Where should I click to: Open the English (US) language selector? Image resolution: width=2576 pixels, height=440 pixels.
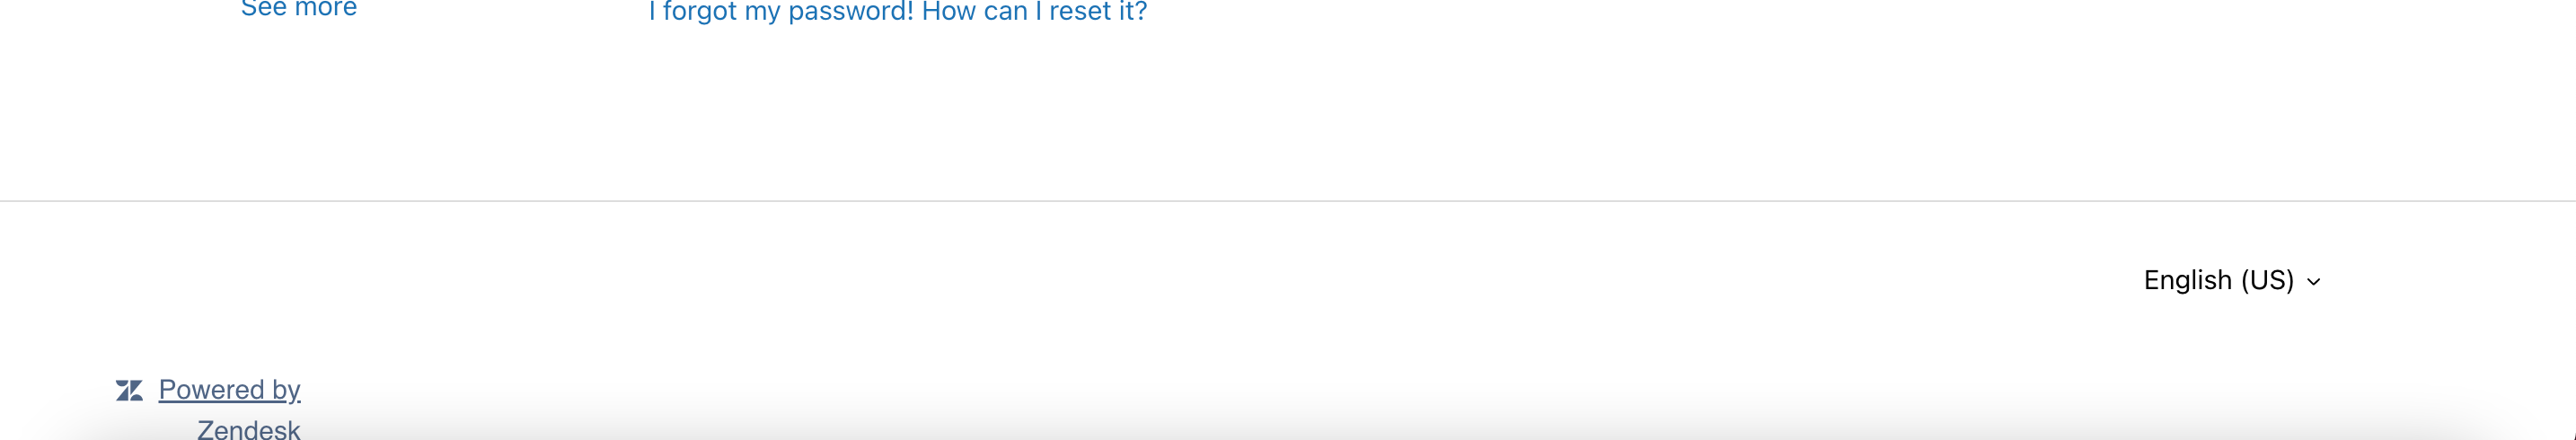click(x=2230, y=280)
